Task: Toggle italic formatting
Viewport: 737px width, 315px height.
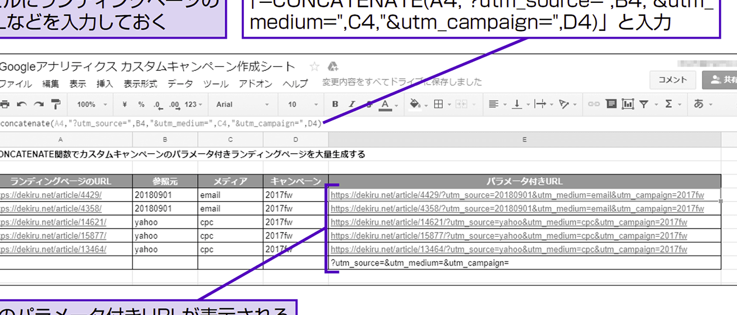Action: point(352,105)
